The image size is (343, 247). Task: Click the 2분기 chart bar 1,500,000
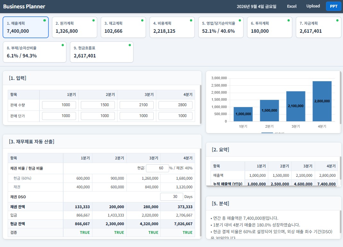pos(269,110)
